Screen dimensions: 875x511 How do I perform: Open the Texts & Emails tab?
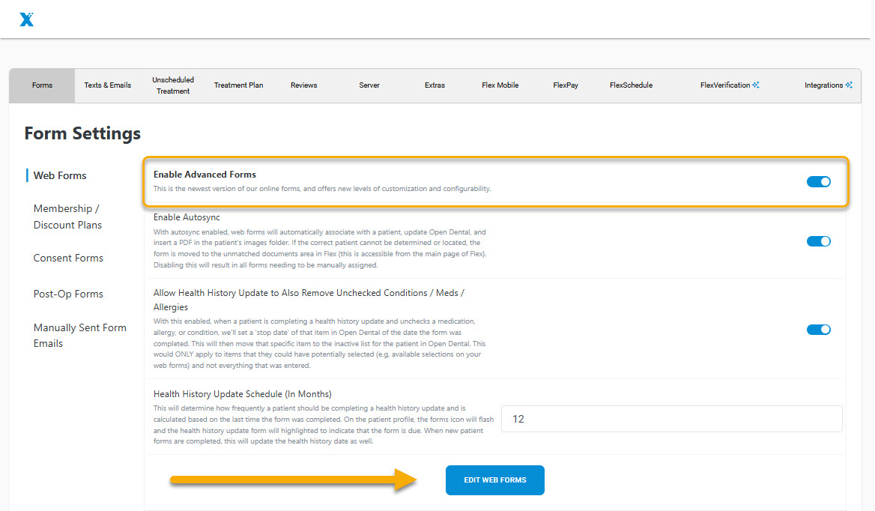[107, 85]
